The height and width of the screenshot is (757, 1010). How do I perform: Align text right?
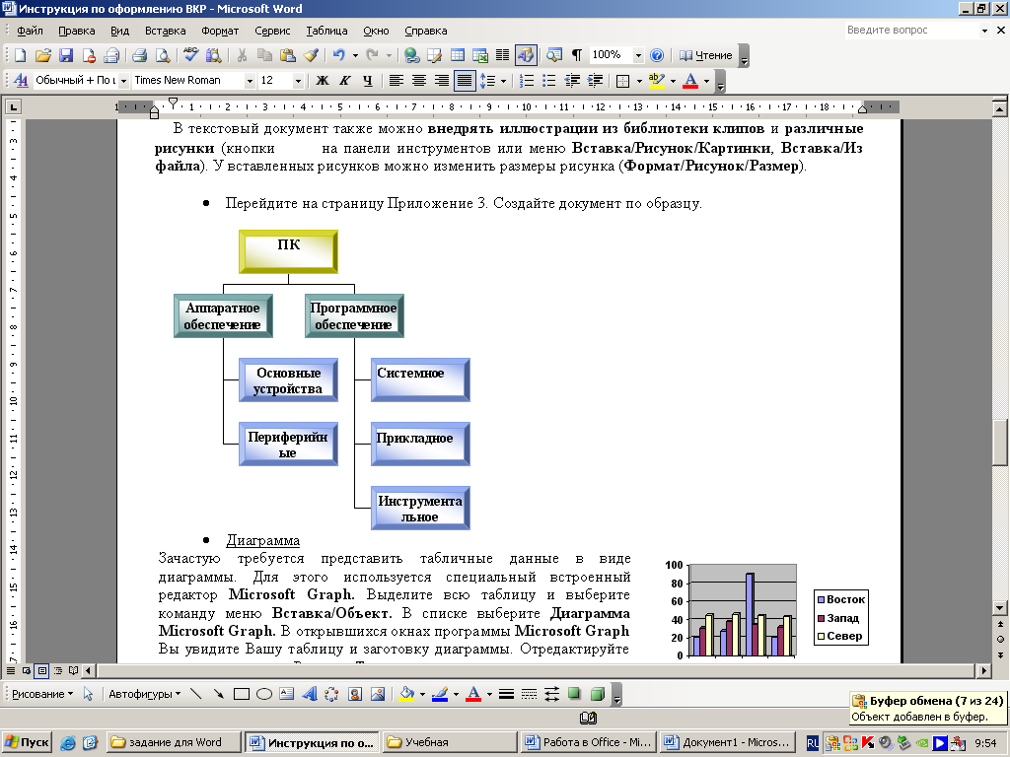point(441,81)
